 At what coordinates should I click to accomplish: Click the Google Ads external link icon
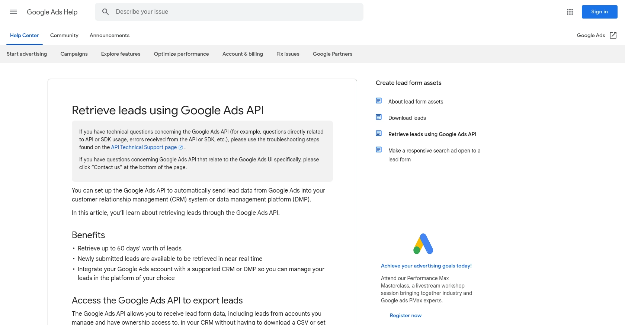point(613,35)
